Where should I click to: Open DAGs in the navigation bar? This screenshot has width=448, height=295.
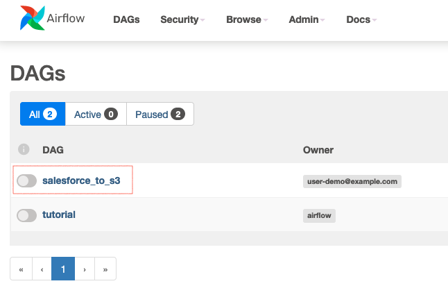coord(126,19)
